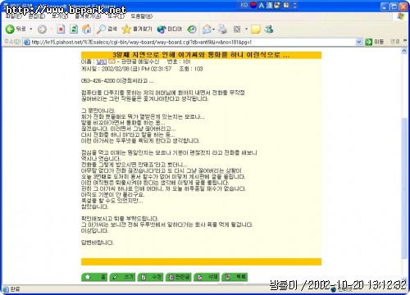This screenshot has height=295, width=410.
Task: Click the Internet zone status bar icon
Action: (334, 289)
